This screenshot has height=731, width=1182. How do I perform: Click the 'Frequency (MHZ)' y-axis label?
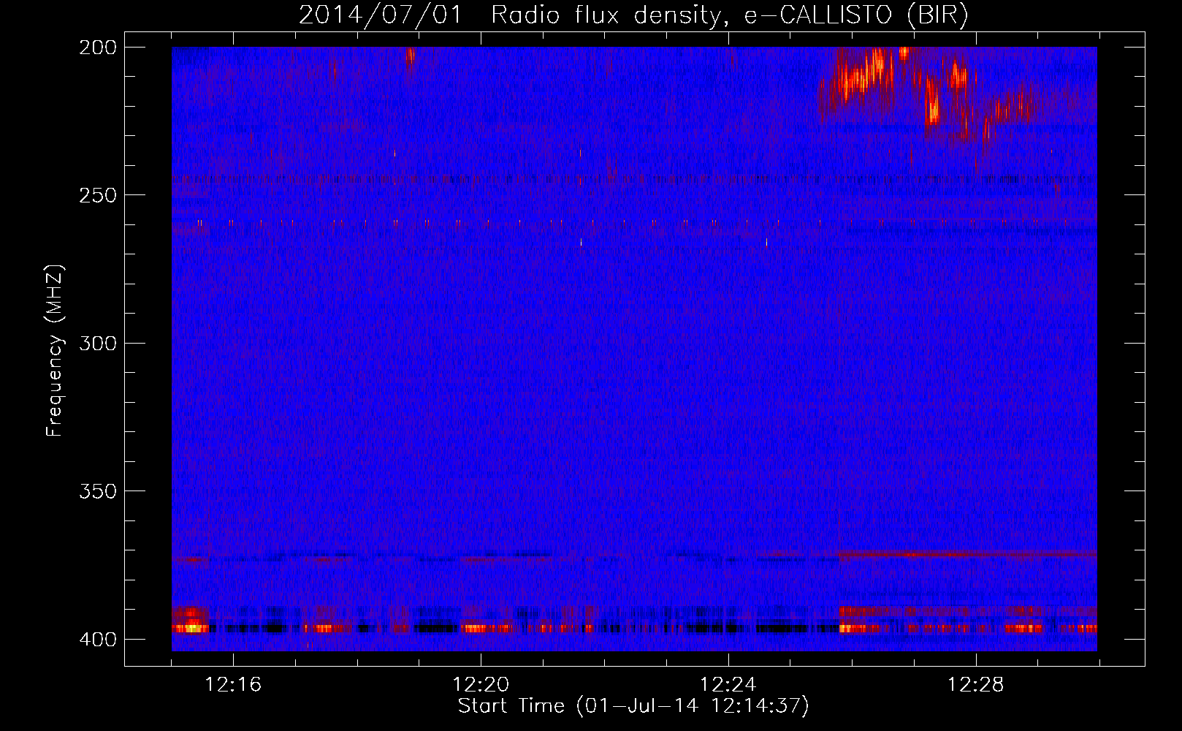55,351
